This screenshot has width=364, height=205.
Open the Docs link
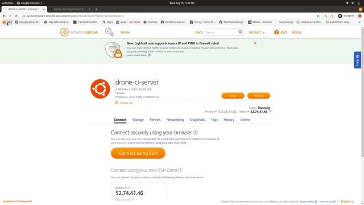[198, 32]
